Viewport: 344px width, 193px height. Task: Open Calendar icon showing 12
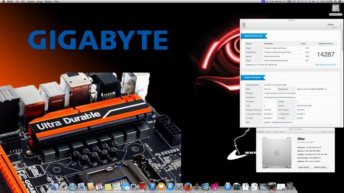99,187
